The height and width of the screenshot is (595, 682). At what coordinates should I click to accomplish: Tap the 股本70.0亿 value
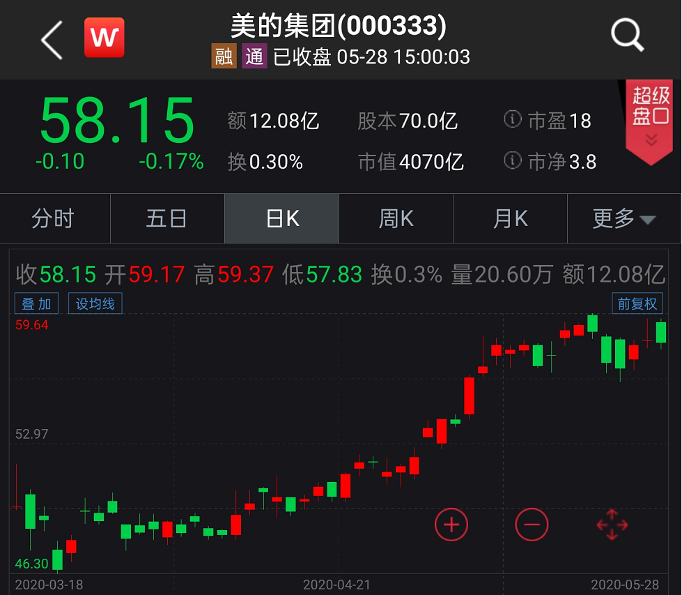[x=408, y=121]
